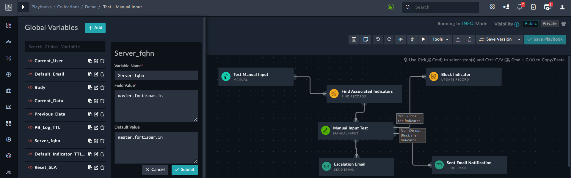Image resolution: width=571 pixels, height=178 pixels.
Task: Copy the Current_Data variable
Action: click(90, 101)
